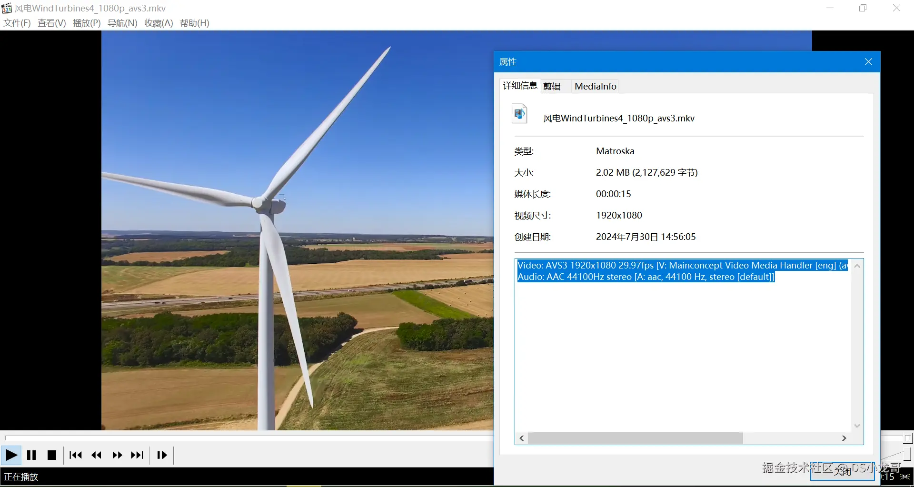This screenshot has width=914, height=487.
Task: Open the 播放(P) menu
Action: tap(87, 23)
